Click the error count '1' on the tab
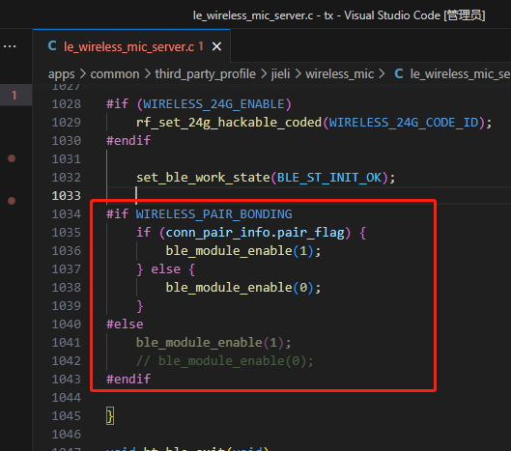The height and width of the screenshot is (451, 511). tap(201, 46)
